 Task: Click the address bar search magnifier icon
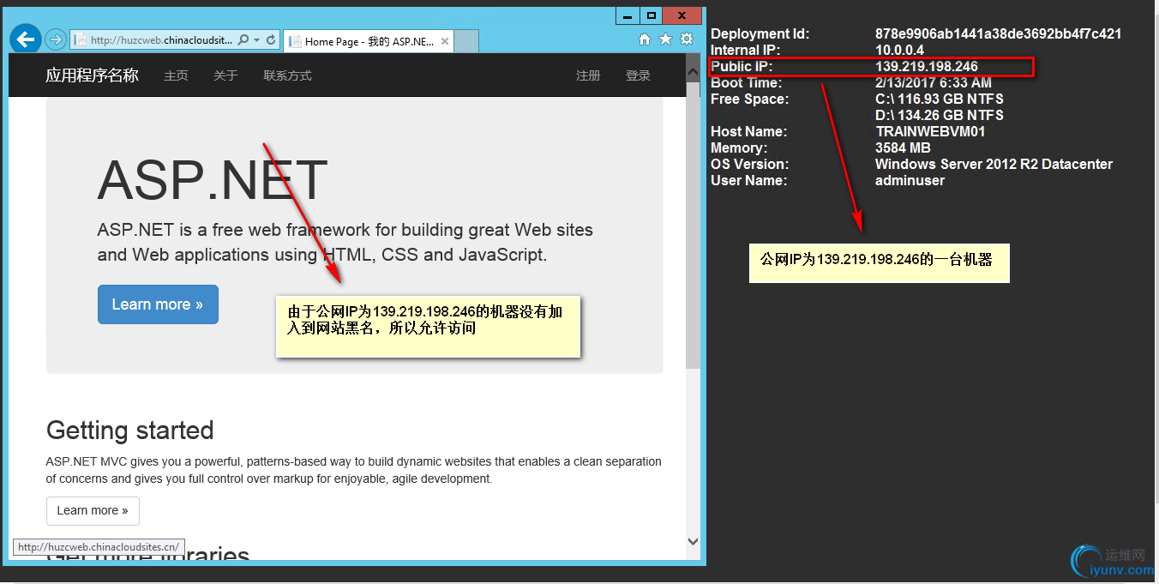pos(243,39)
